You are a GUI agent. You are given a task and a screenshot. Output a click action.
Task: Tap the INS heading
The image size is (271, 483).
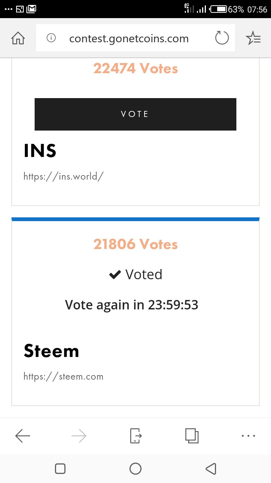(40, 151)
